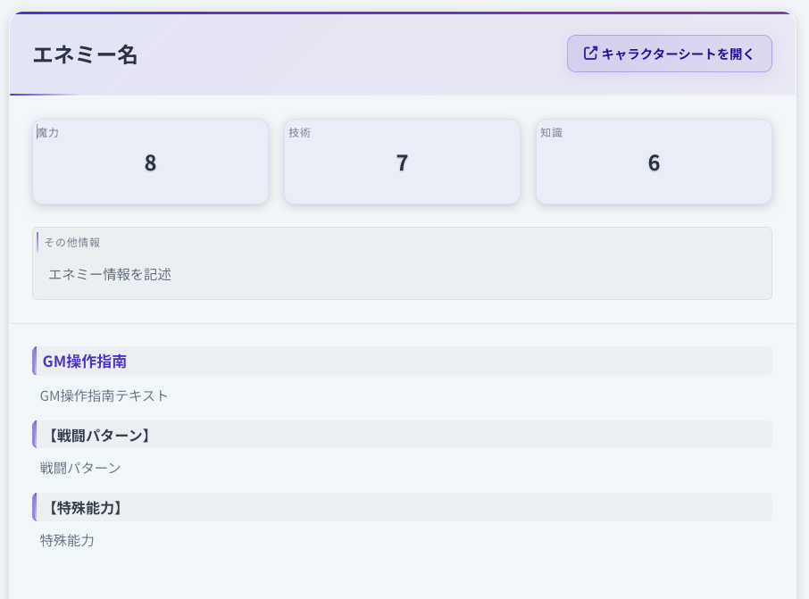809x599 pixels.
Task: Click the purple accent bar beside 【特殊能力】
Action: [34, 507]
